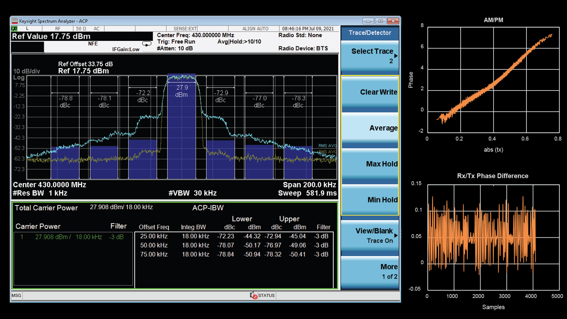Open the Select Trace submenu
Image resolution: width=567 pixels, height=319 pixels.
coord(370,56)
